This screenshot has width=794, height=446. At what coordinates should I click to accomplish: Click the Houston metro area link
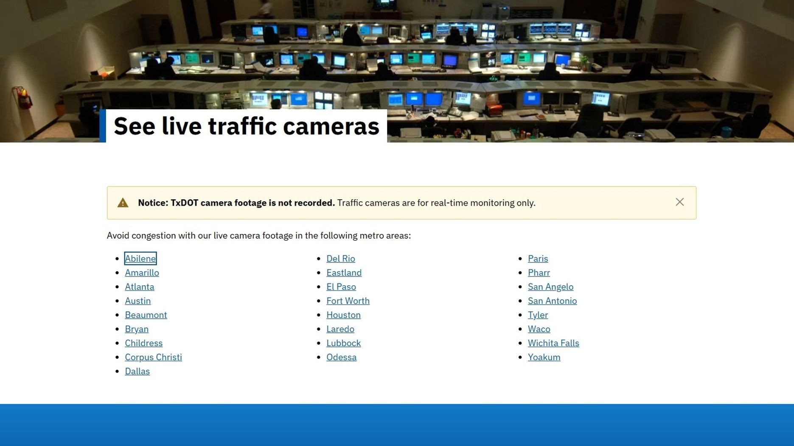coord(343,315)
